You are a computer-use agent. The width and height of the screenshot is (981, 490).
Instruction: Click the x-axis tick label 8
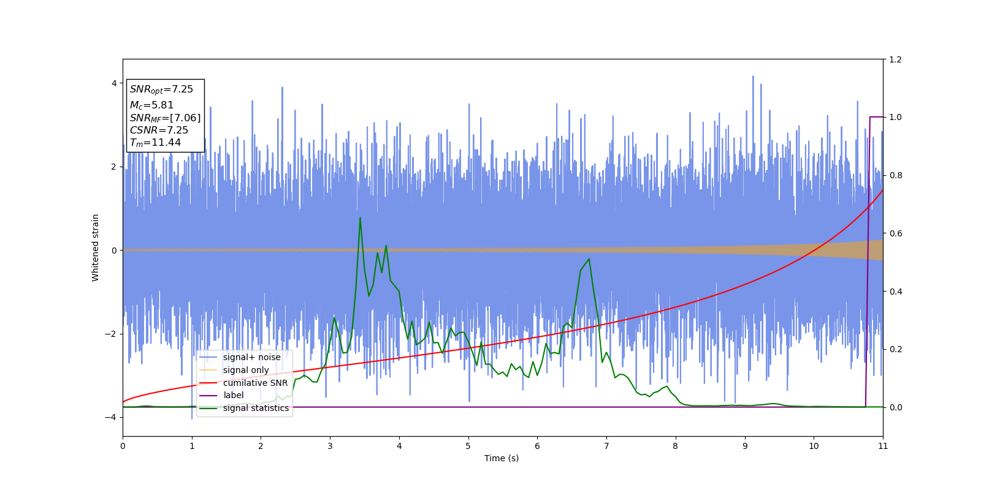pyautogui.click(x=676, y=446)
